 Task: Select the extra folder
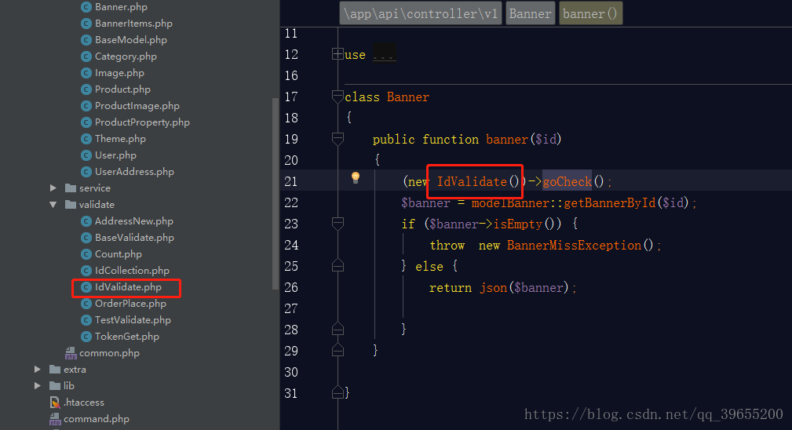75,370
